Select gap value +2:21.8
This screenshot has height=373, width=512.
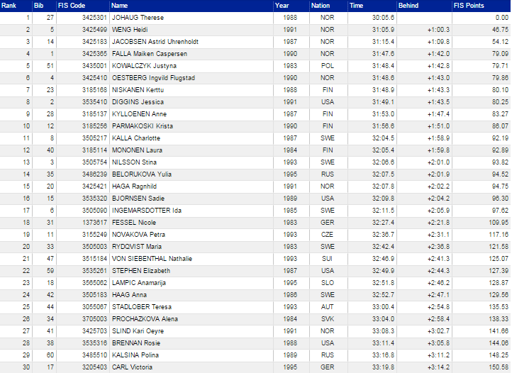coord(438,223)
